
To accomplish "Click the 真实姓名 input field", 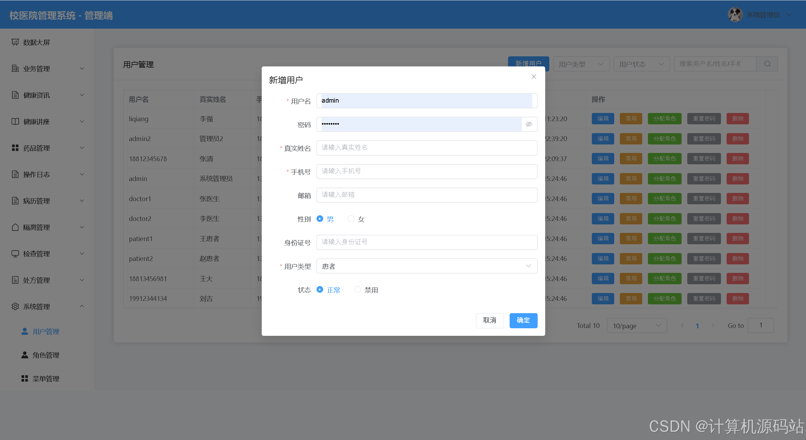I will (427, 148).
